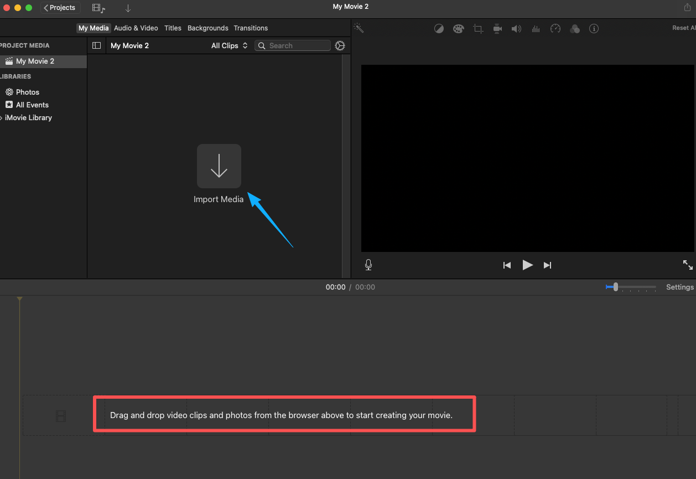The width and height of the screenshot is (696, 479).
Task: Open the speed adjustment tool
Action: (x=555, y=29)
